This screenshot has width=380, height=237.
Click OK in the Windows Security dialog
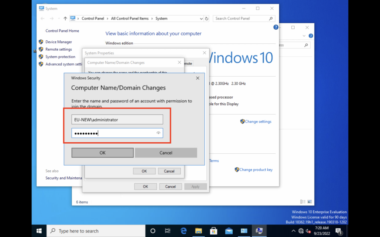point(102,153)
